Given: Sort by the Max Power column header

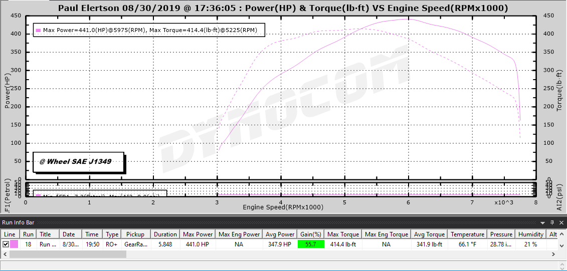Looking at the screenshot, I should pyautogui.click(x=198, y=234).
